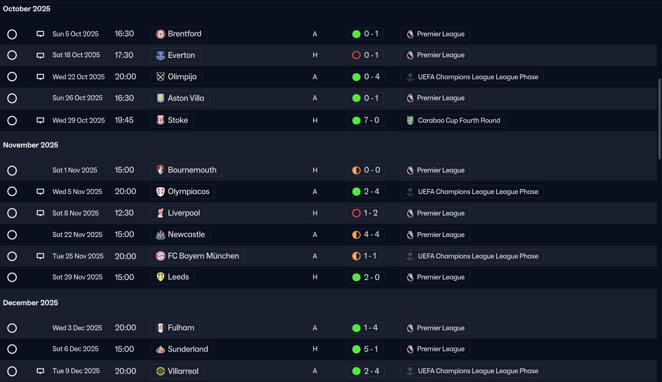Click the Stoke club crest icon
Viewport: 662px width, 382px height.
coord(161,120)
